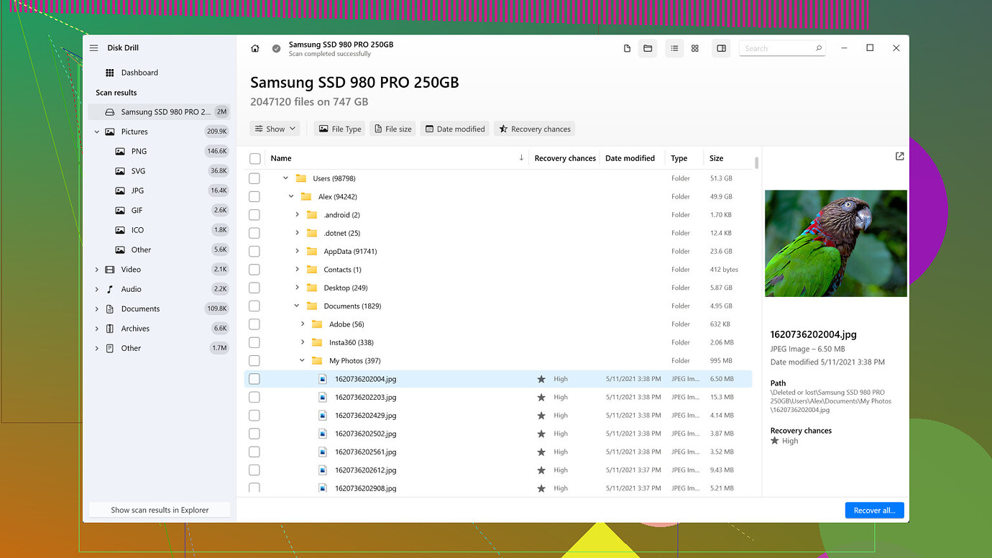
Task: Show scan results in Explorer
Action: pyautogui.click(x=159, y=509)
